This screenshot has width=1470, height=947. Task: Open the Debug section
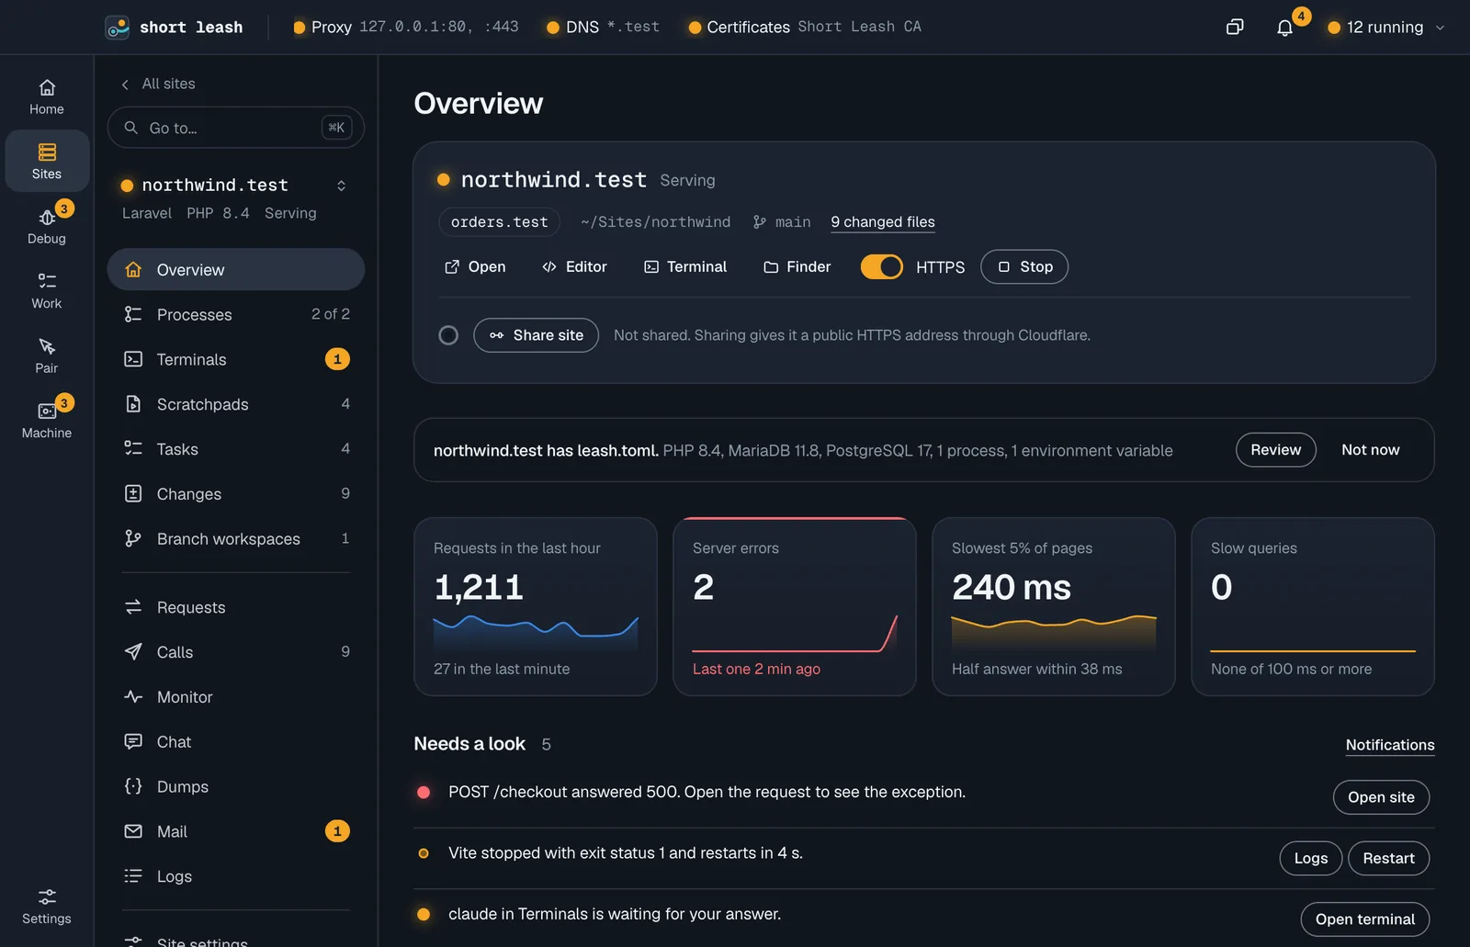coord(47,226)
